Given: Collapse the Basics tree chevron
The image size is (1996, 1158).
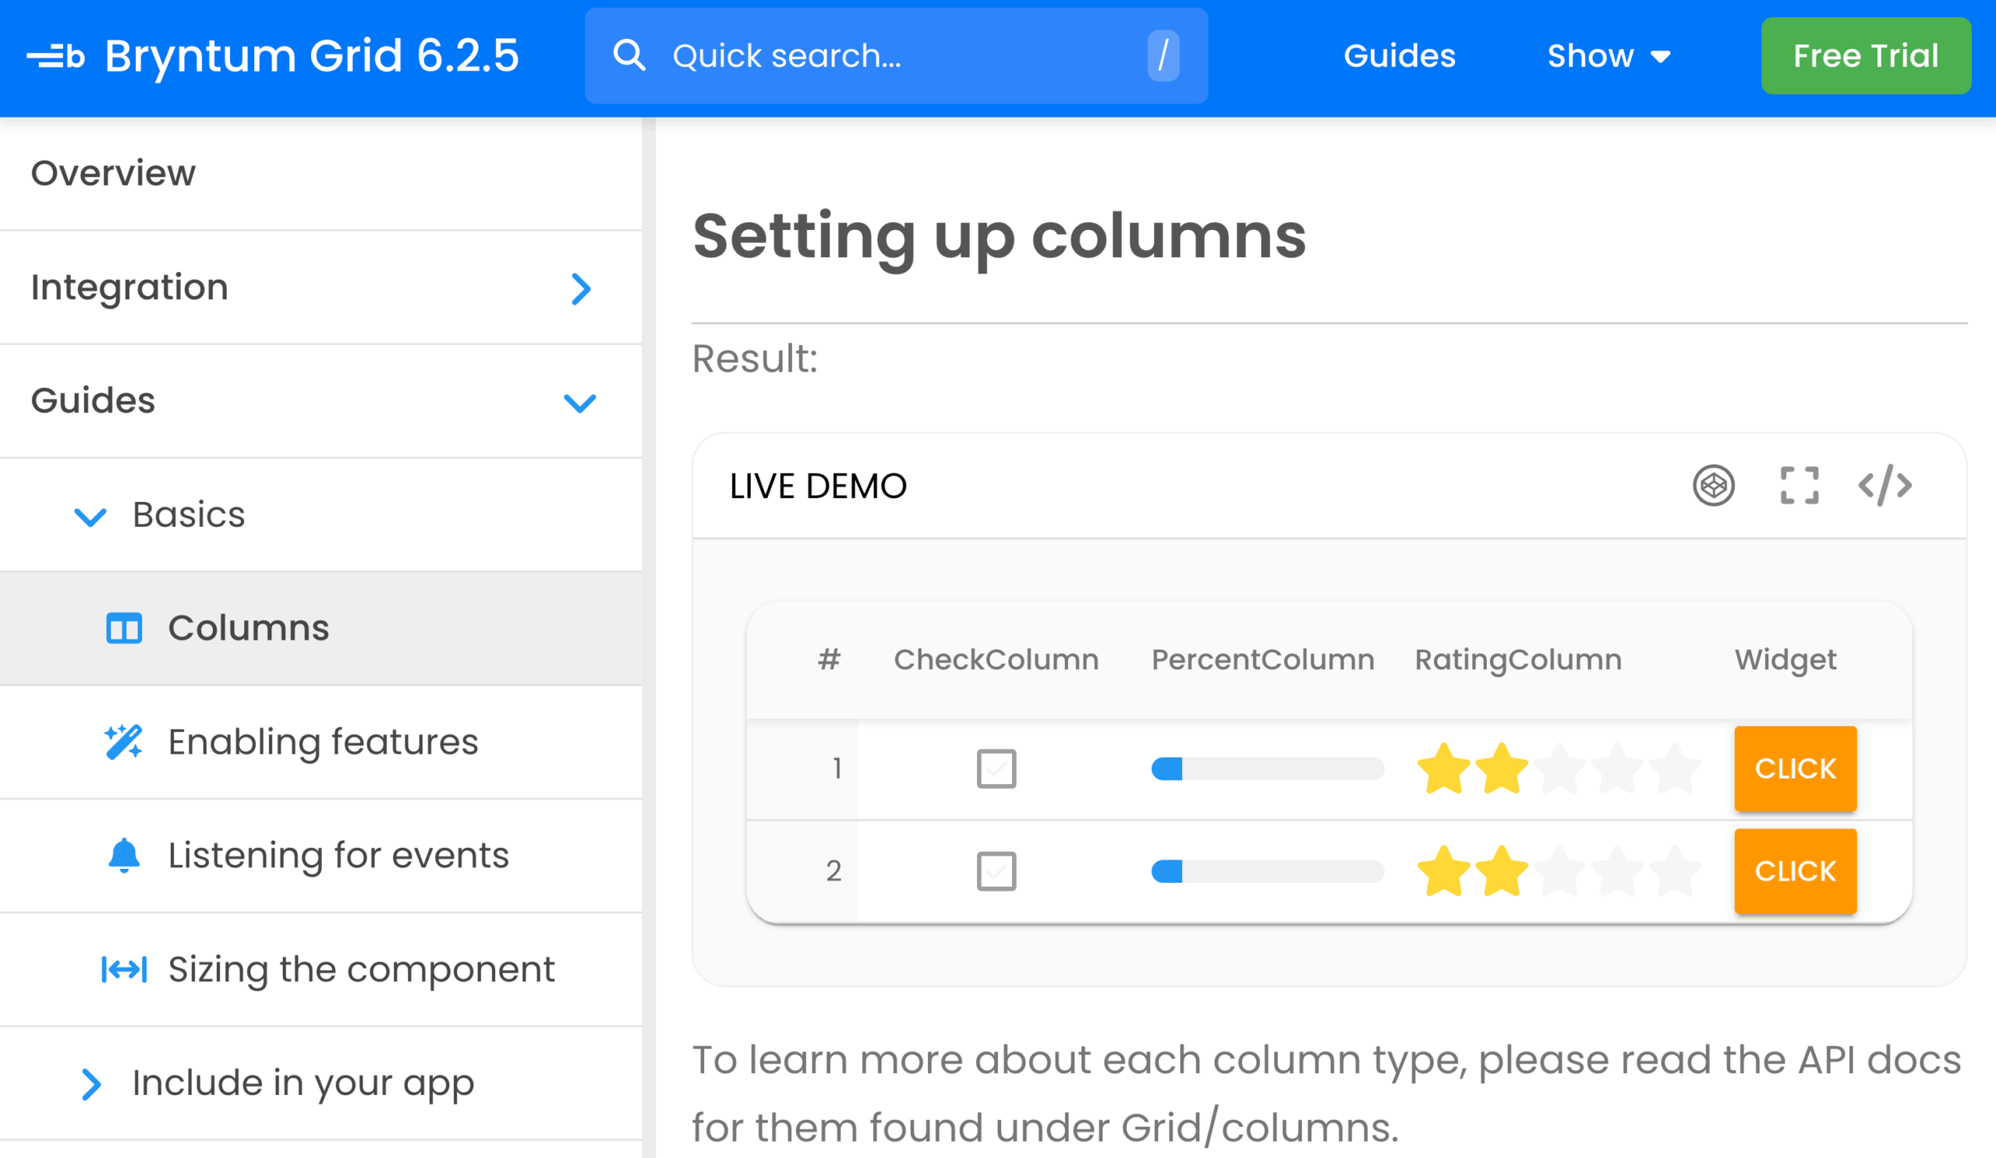Looking at the screenshot, I should click(90, 517).
